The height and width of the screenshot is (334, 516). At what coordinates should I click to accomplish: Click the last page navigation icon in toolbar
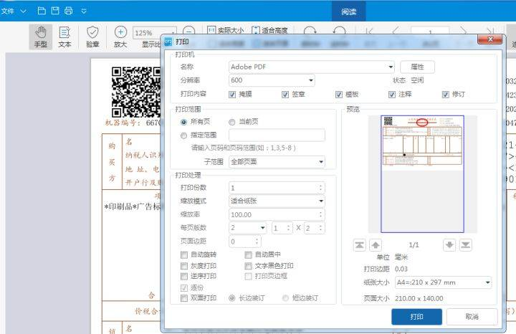[x=490, y=31]
